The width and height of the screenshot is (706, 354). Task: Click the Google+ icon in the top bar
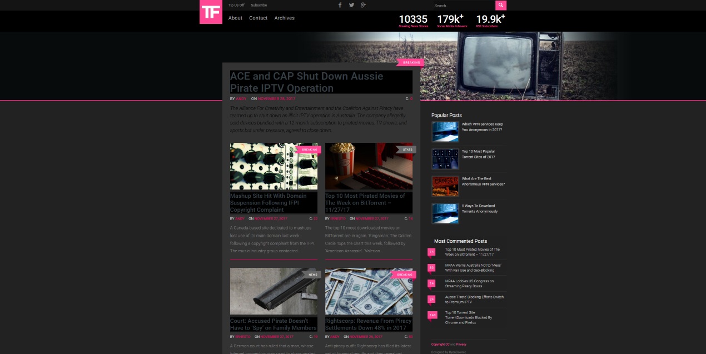coord(364,5)
